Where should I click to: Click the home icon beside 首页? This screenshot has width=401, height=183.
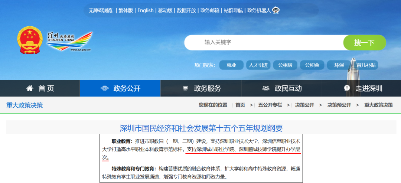30,88
